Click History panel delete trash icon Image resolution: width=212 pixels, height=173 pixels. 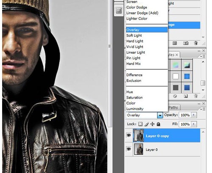point(196,43)
